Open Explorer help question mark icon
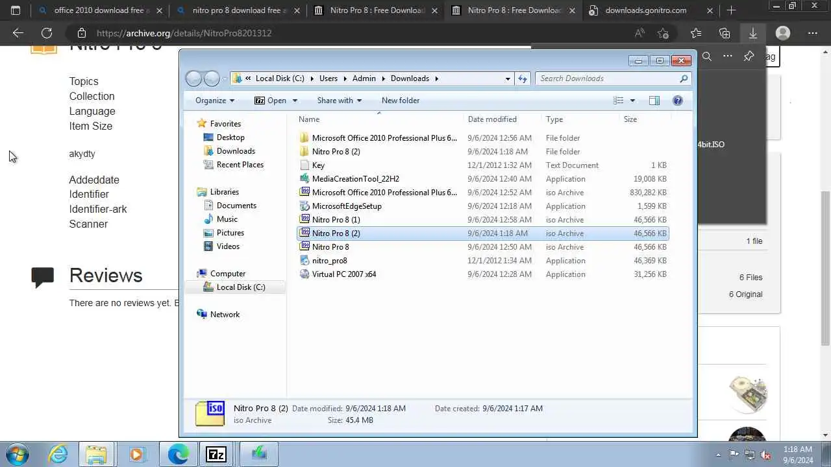 tap(678, 101)
